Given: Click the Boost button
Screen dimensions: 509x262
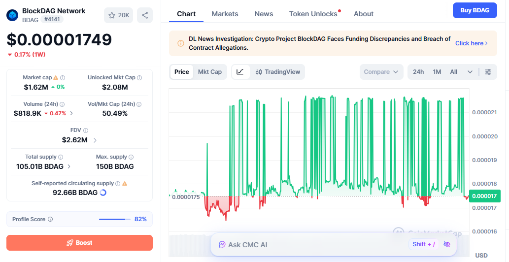Looking at the screenshot, I should pyautogui.click(x=79, y=243).
